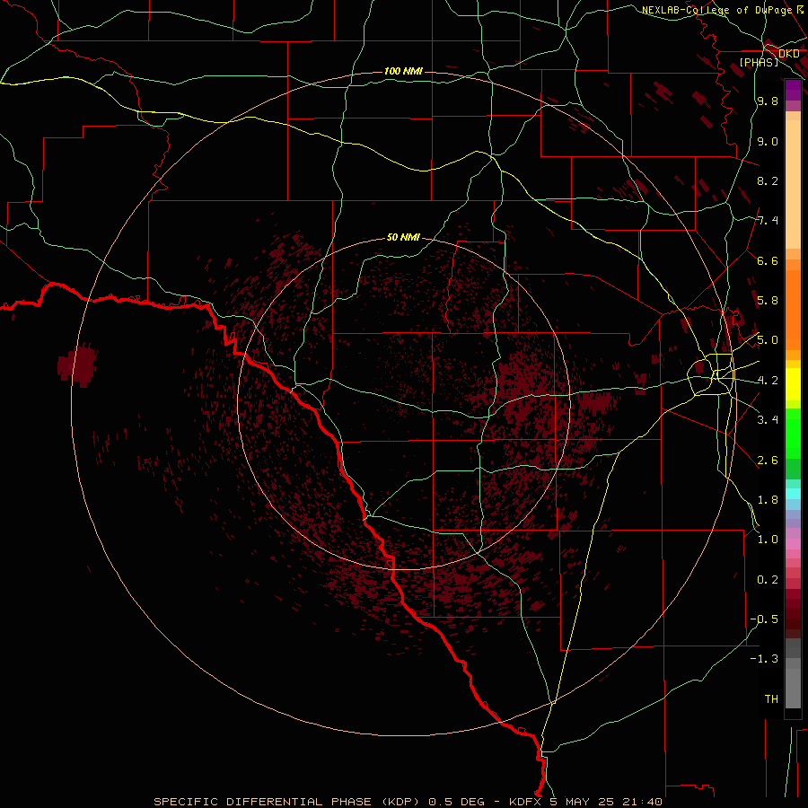
Task: Click the "NEXLAB-College of DuPage" credit text
Action: pos(716,10)
